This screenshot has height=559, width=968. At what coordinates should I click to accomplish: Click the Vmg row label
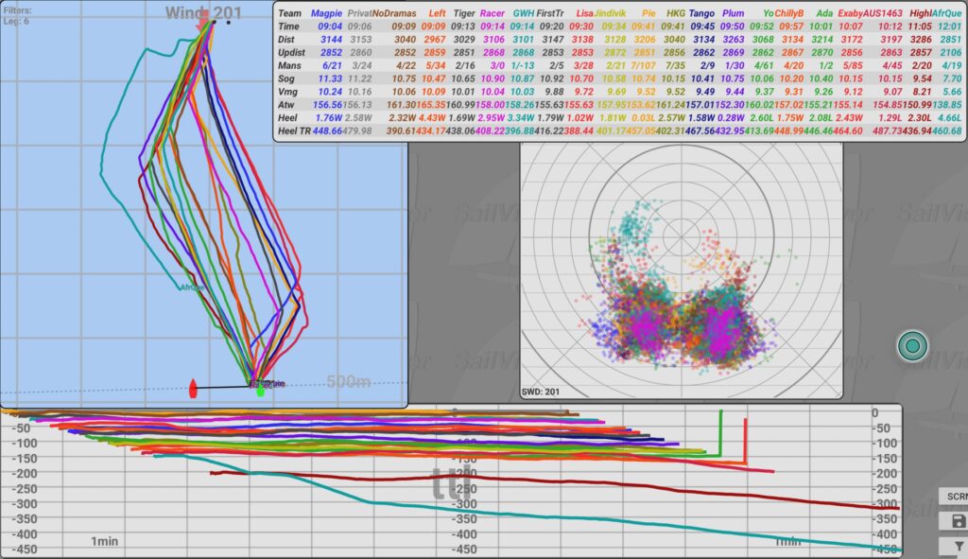(287, 92)
